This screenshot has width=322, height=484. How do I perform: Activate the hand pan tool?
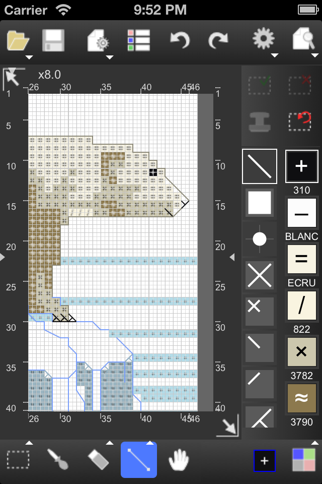point(179,460)
